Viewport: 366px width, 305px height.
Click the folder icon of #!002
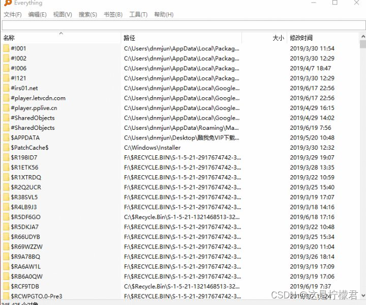click(x=6, y=58)
